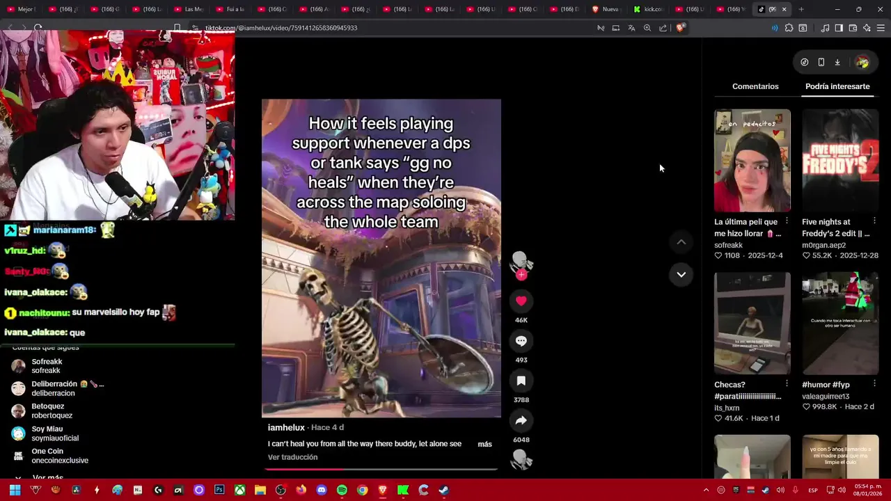Click the zoom magnifier icon in address bar
The image size is (891, 501).
click(x=647, y=28)
